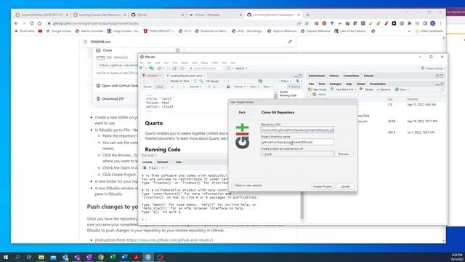Click the Chrome icon on the taskbar
Viewport: 465px width, 262px height.
pos(101,257)
